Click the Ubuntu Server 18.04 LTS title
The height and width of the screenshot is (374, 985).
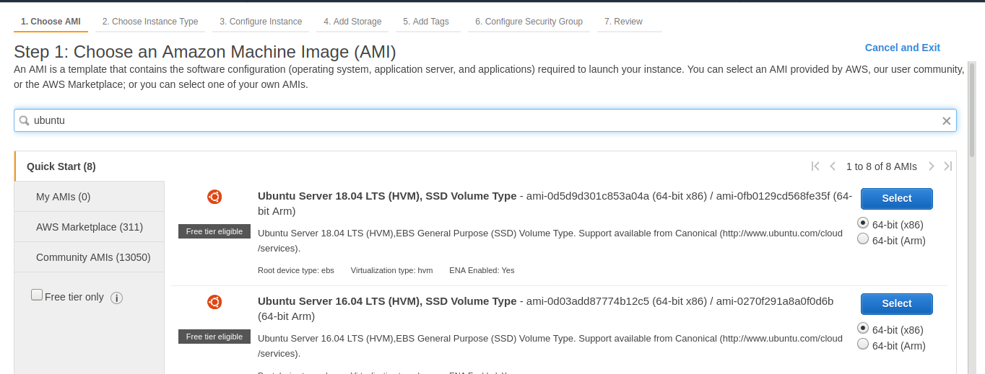(387, 196)
